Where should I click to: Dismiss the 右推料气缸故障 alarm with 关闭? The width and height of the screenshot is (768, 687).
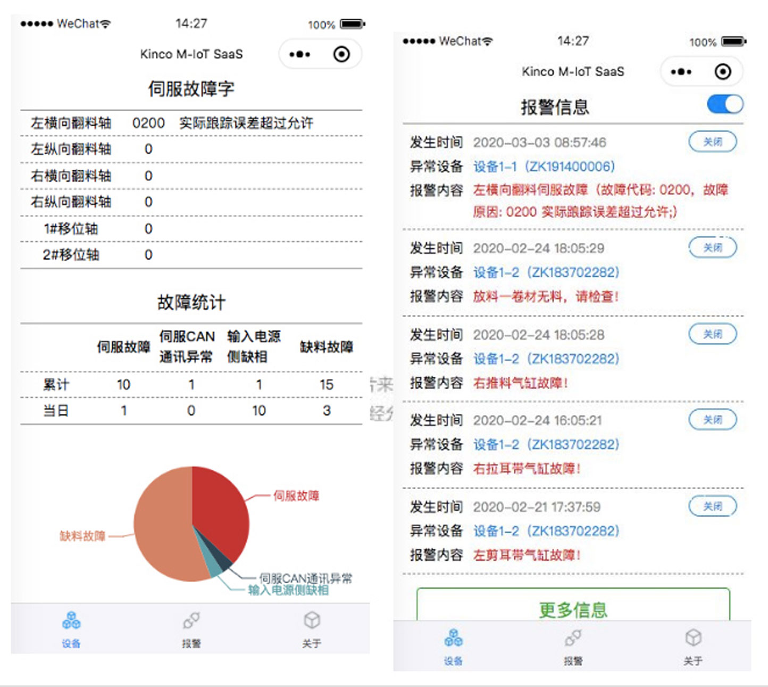coord(713,334)
